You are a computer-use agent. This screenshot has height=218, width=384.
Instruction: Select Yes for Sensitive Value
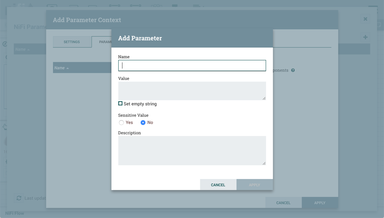coord(121,123)
